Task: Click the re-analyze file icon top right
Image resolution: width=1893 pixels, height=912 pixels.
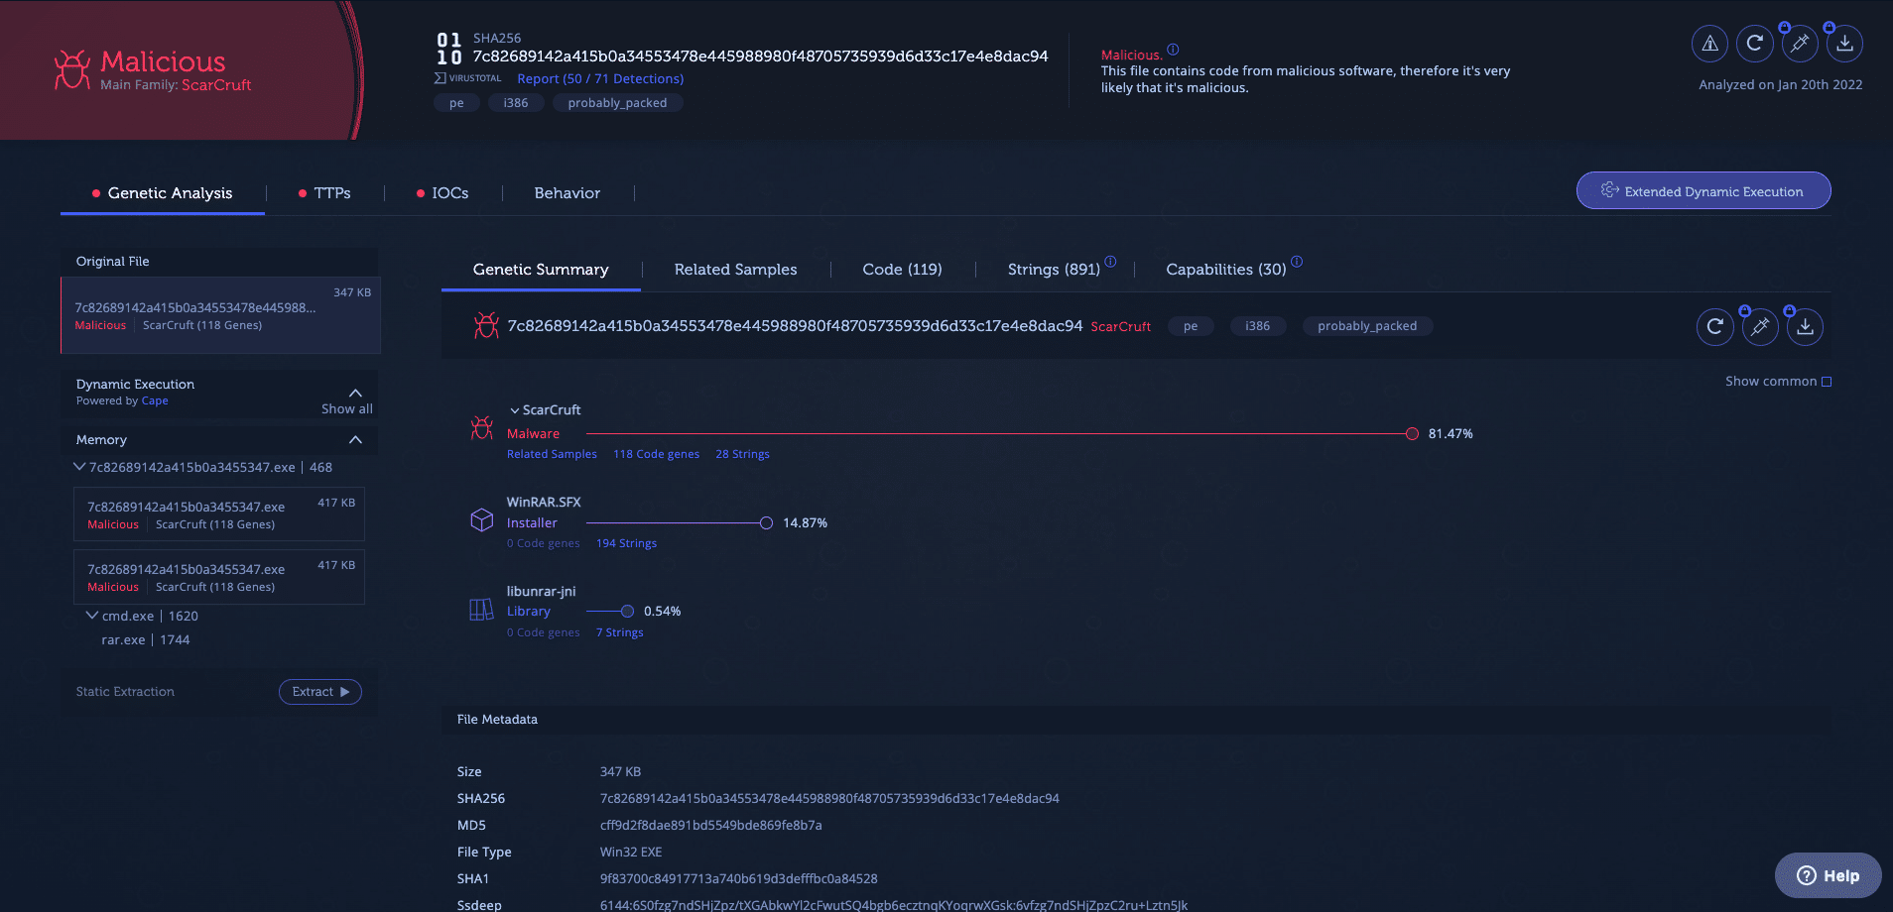Action: pyautogui.click(x=1754, y=44)
